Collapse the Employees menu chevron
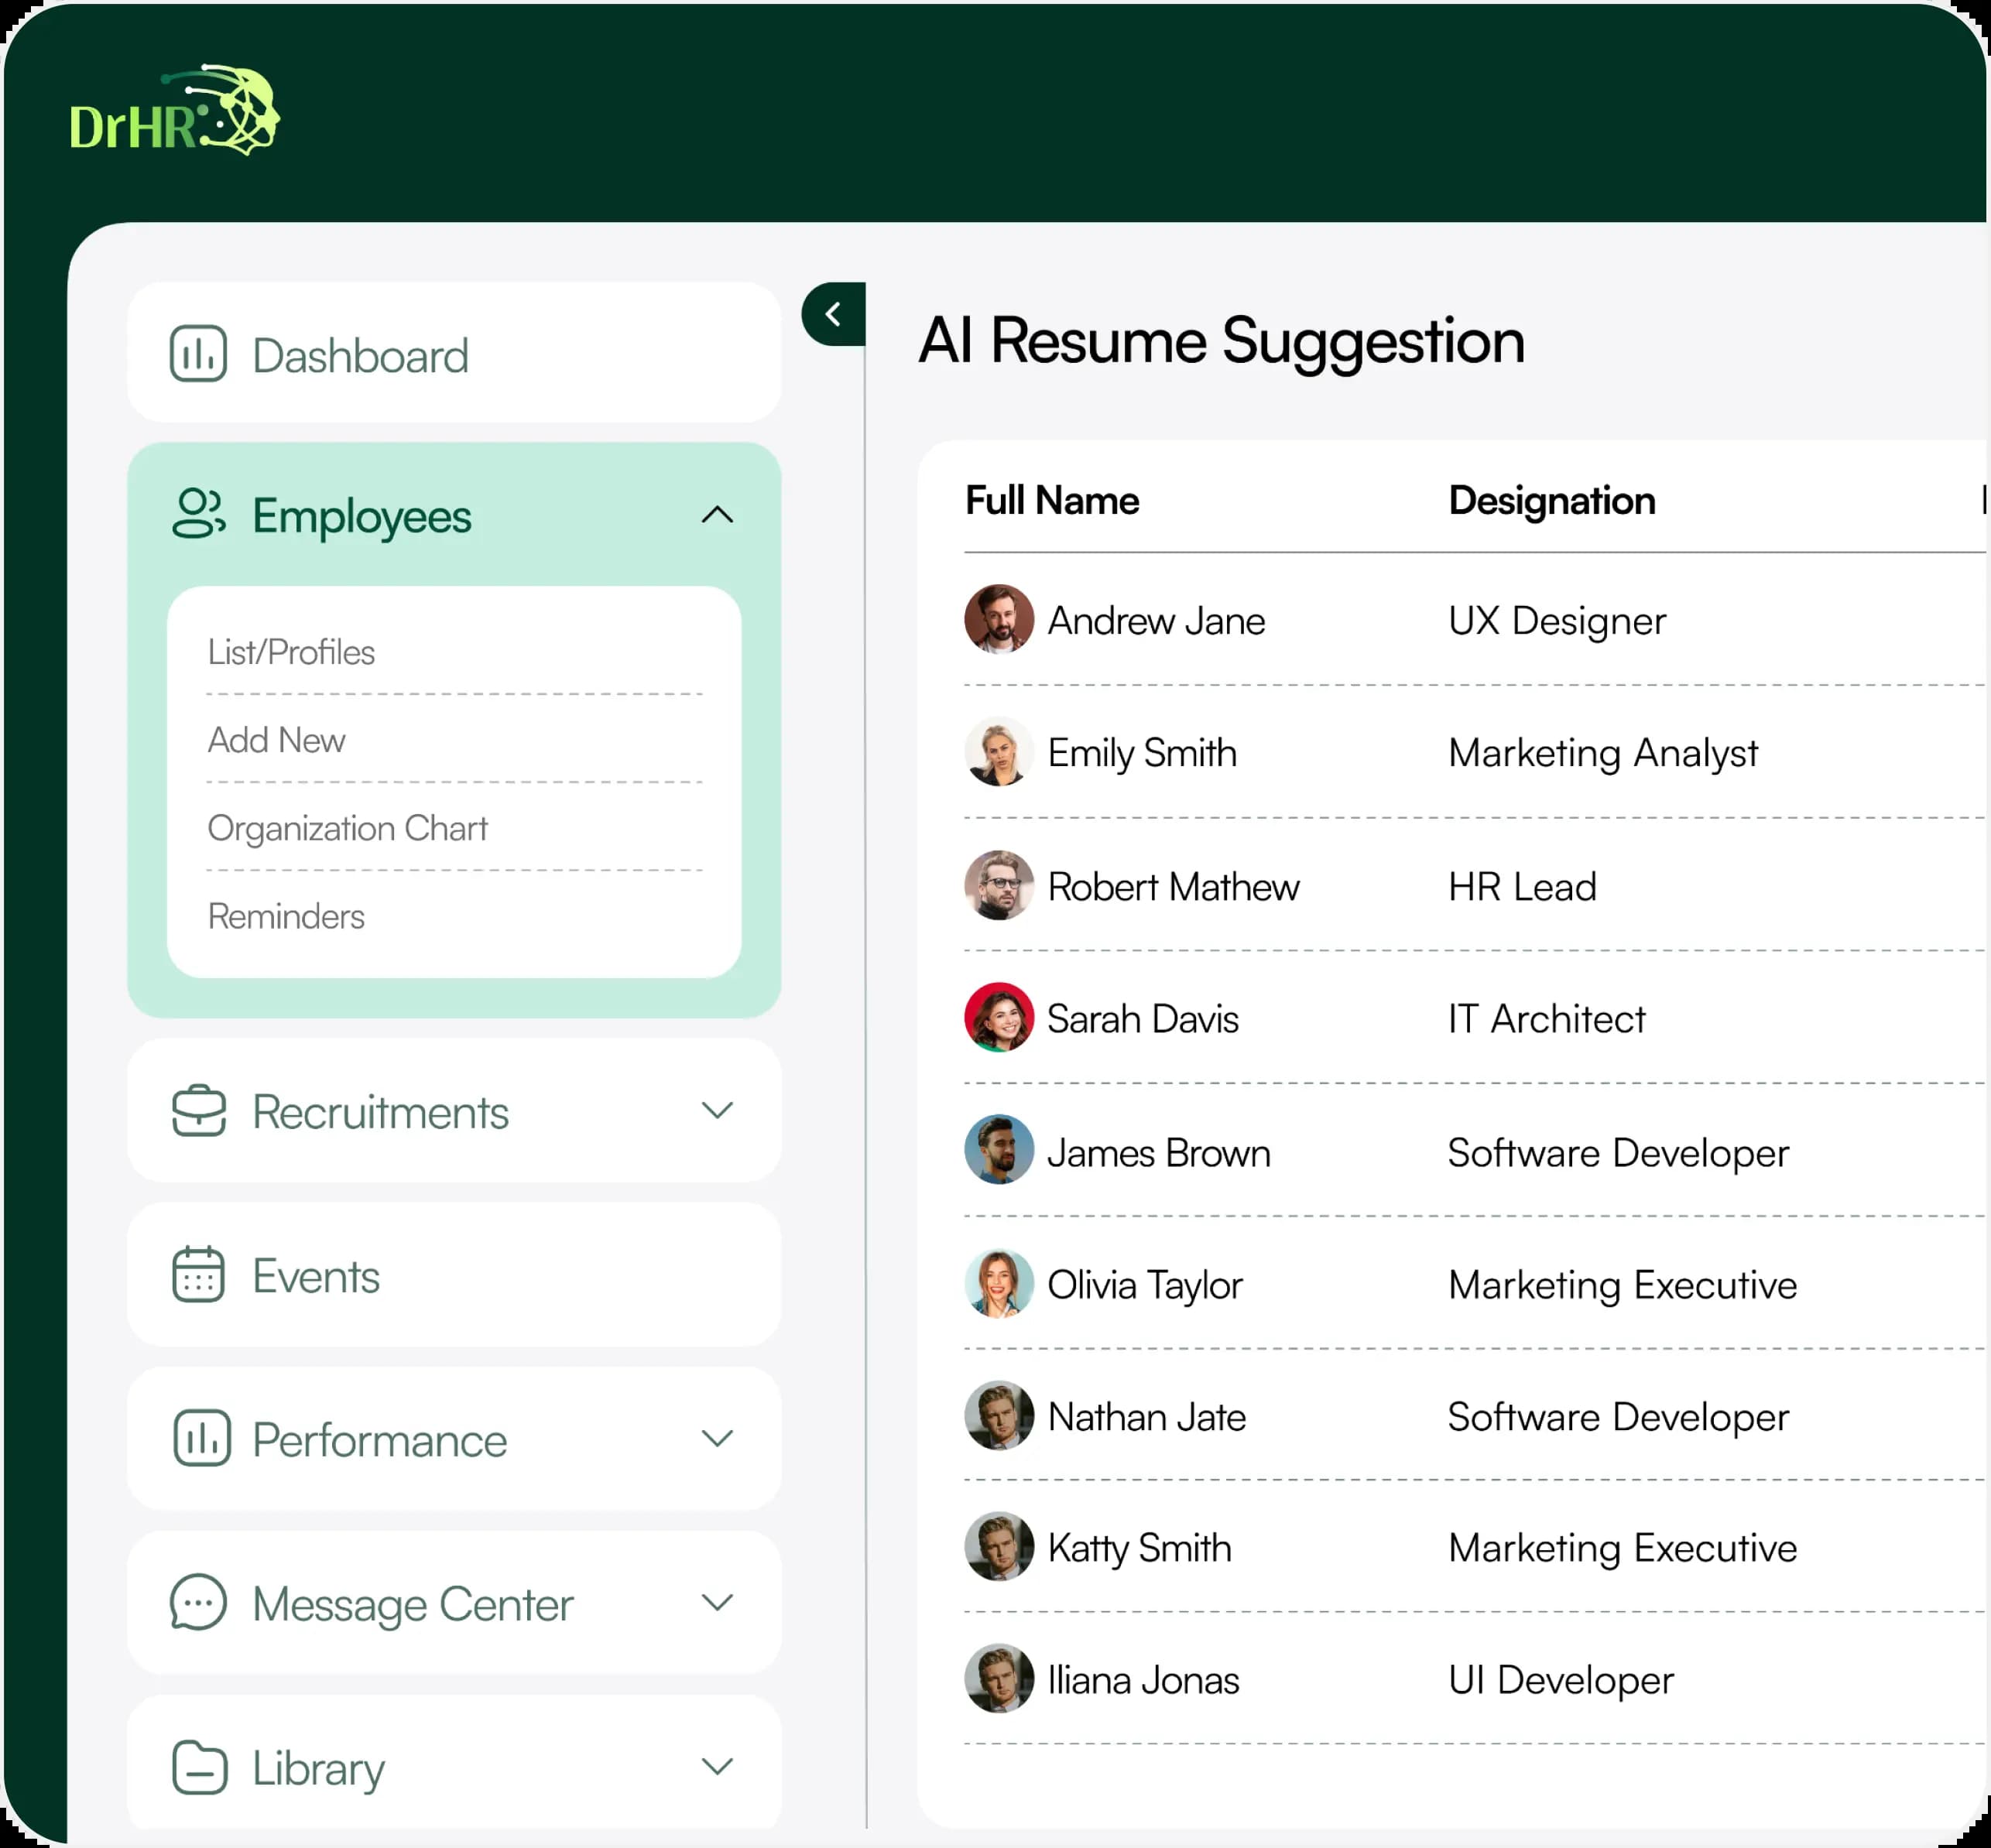The height and width of the screenshot is (1848, 1991). click(x=718, y=515)
